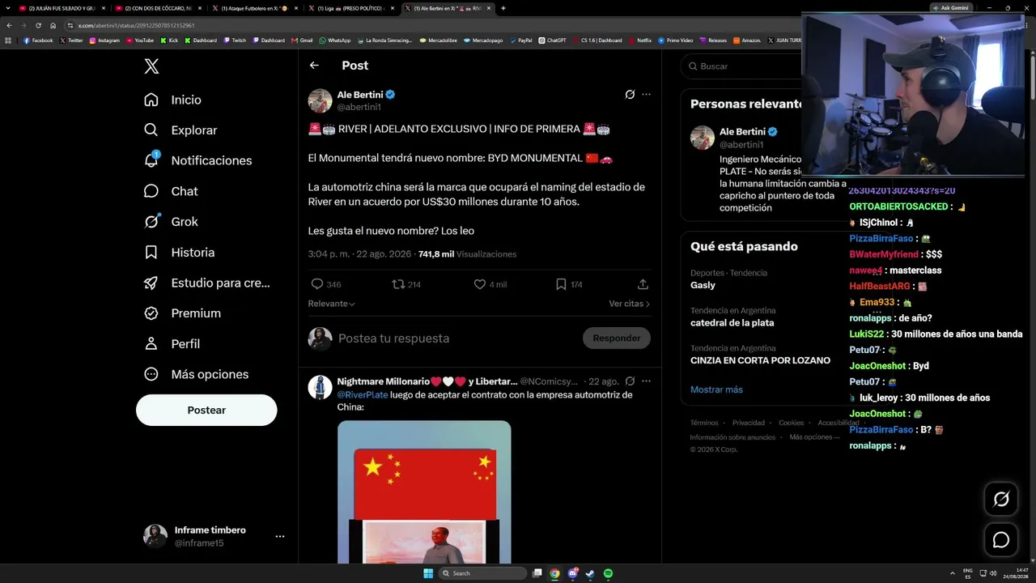The image size is (1036, 583).
Task: Go back with the Post arrow
Action: point(314,66)
